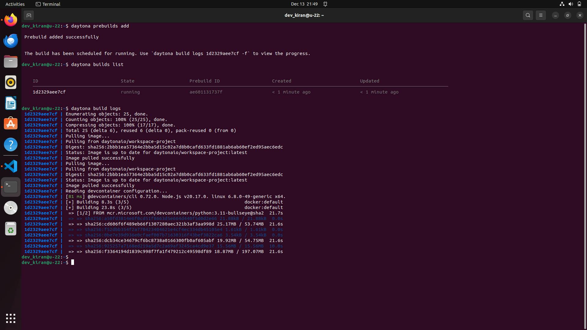Open Rhythmbox music player in dock
The height and width of the screenshot is (330, 587).
coord(11,82)
